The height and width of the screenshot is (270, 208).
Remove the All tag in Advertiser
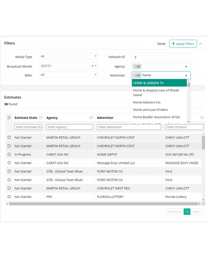135,75
